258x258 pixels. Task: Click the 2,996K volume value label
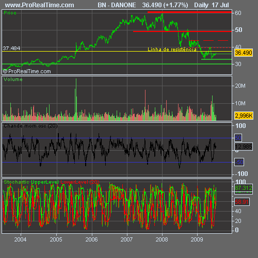(x=244, y=116)
